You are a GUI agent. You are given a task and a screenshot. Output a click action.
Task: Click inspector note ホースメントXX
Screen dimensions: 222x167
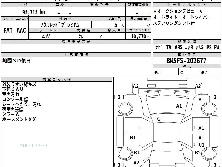pos(19,119)
